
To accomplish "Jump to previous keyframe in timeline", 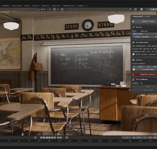I will click(44, 138).
